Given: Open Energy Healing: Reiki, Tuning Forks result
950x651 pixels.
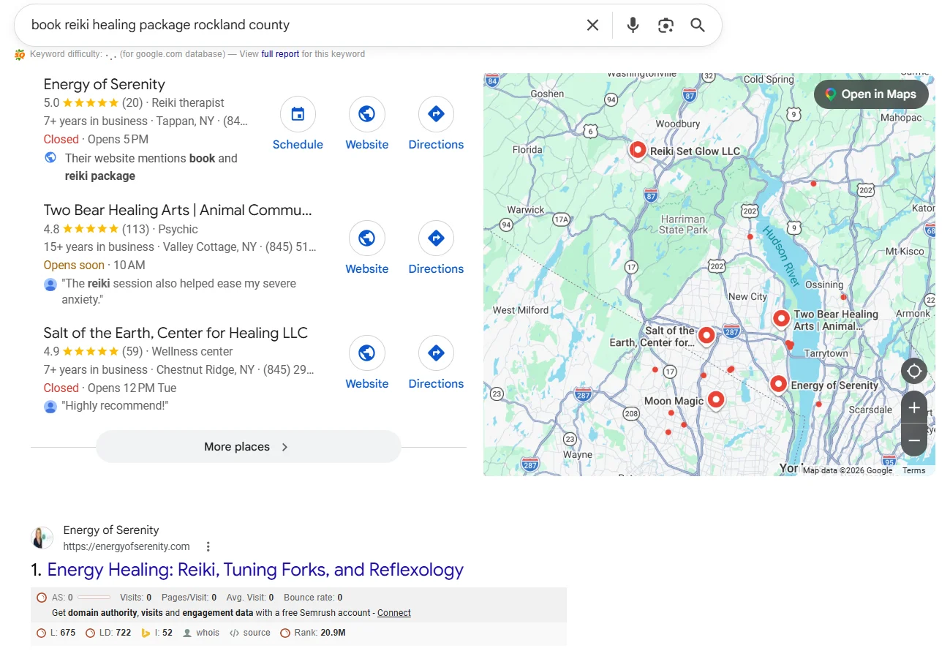Looking at the screenshot, I should 255,570.
